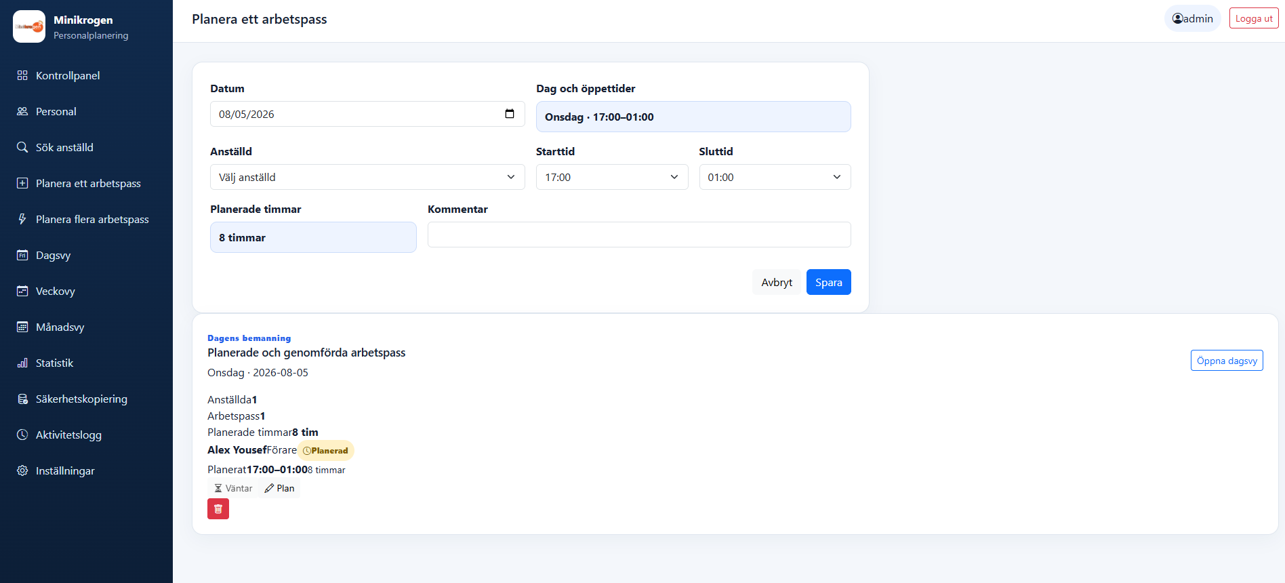
Task: Select Planera ett arbetspass in sidebar
Action: point(86,183)
